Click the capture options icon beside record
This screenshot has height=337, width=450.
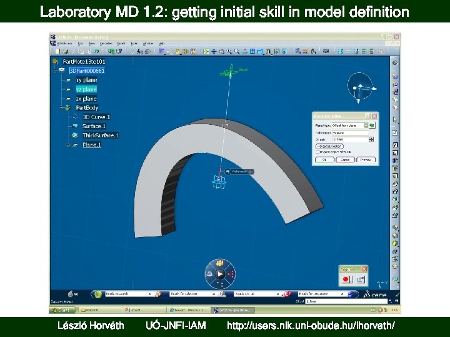click(x=361, y=280)
